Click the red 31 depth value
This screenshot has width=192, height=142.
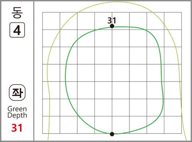[x=17, y=128]
